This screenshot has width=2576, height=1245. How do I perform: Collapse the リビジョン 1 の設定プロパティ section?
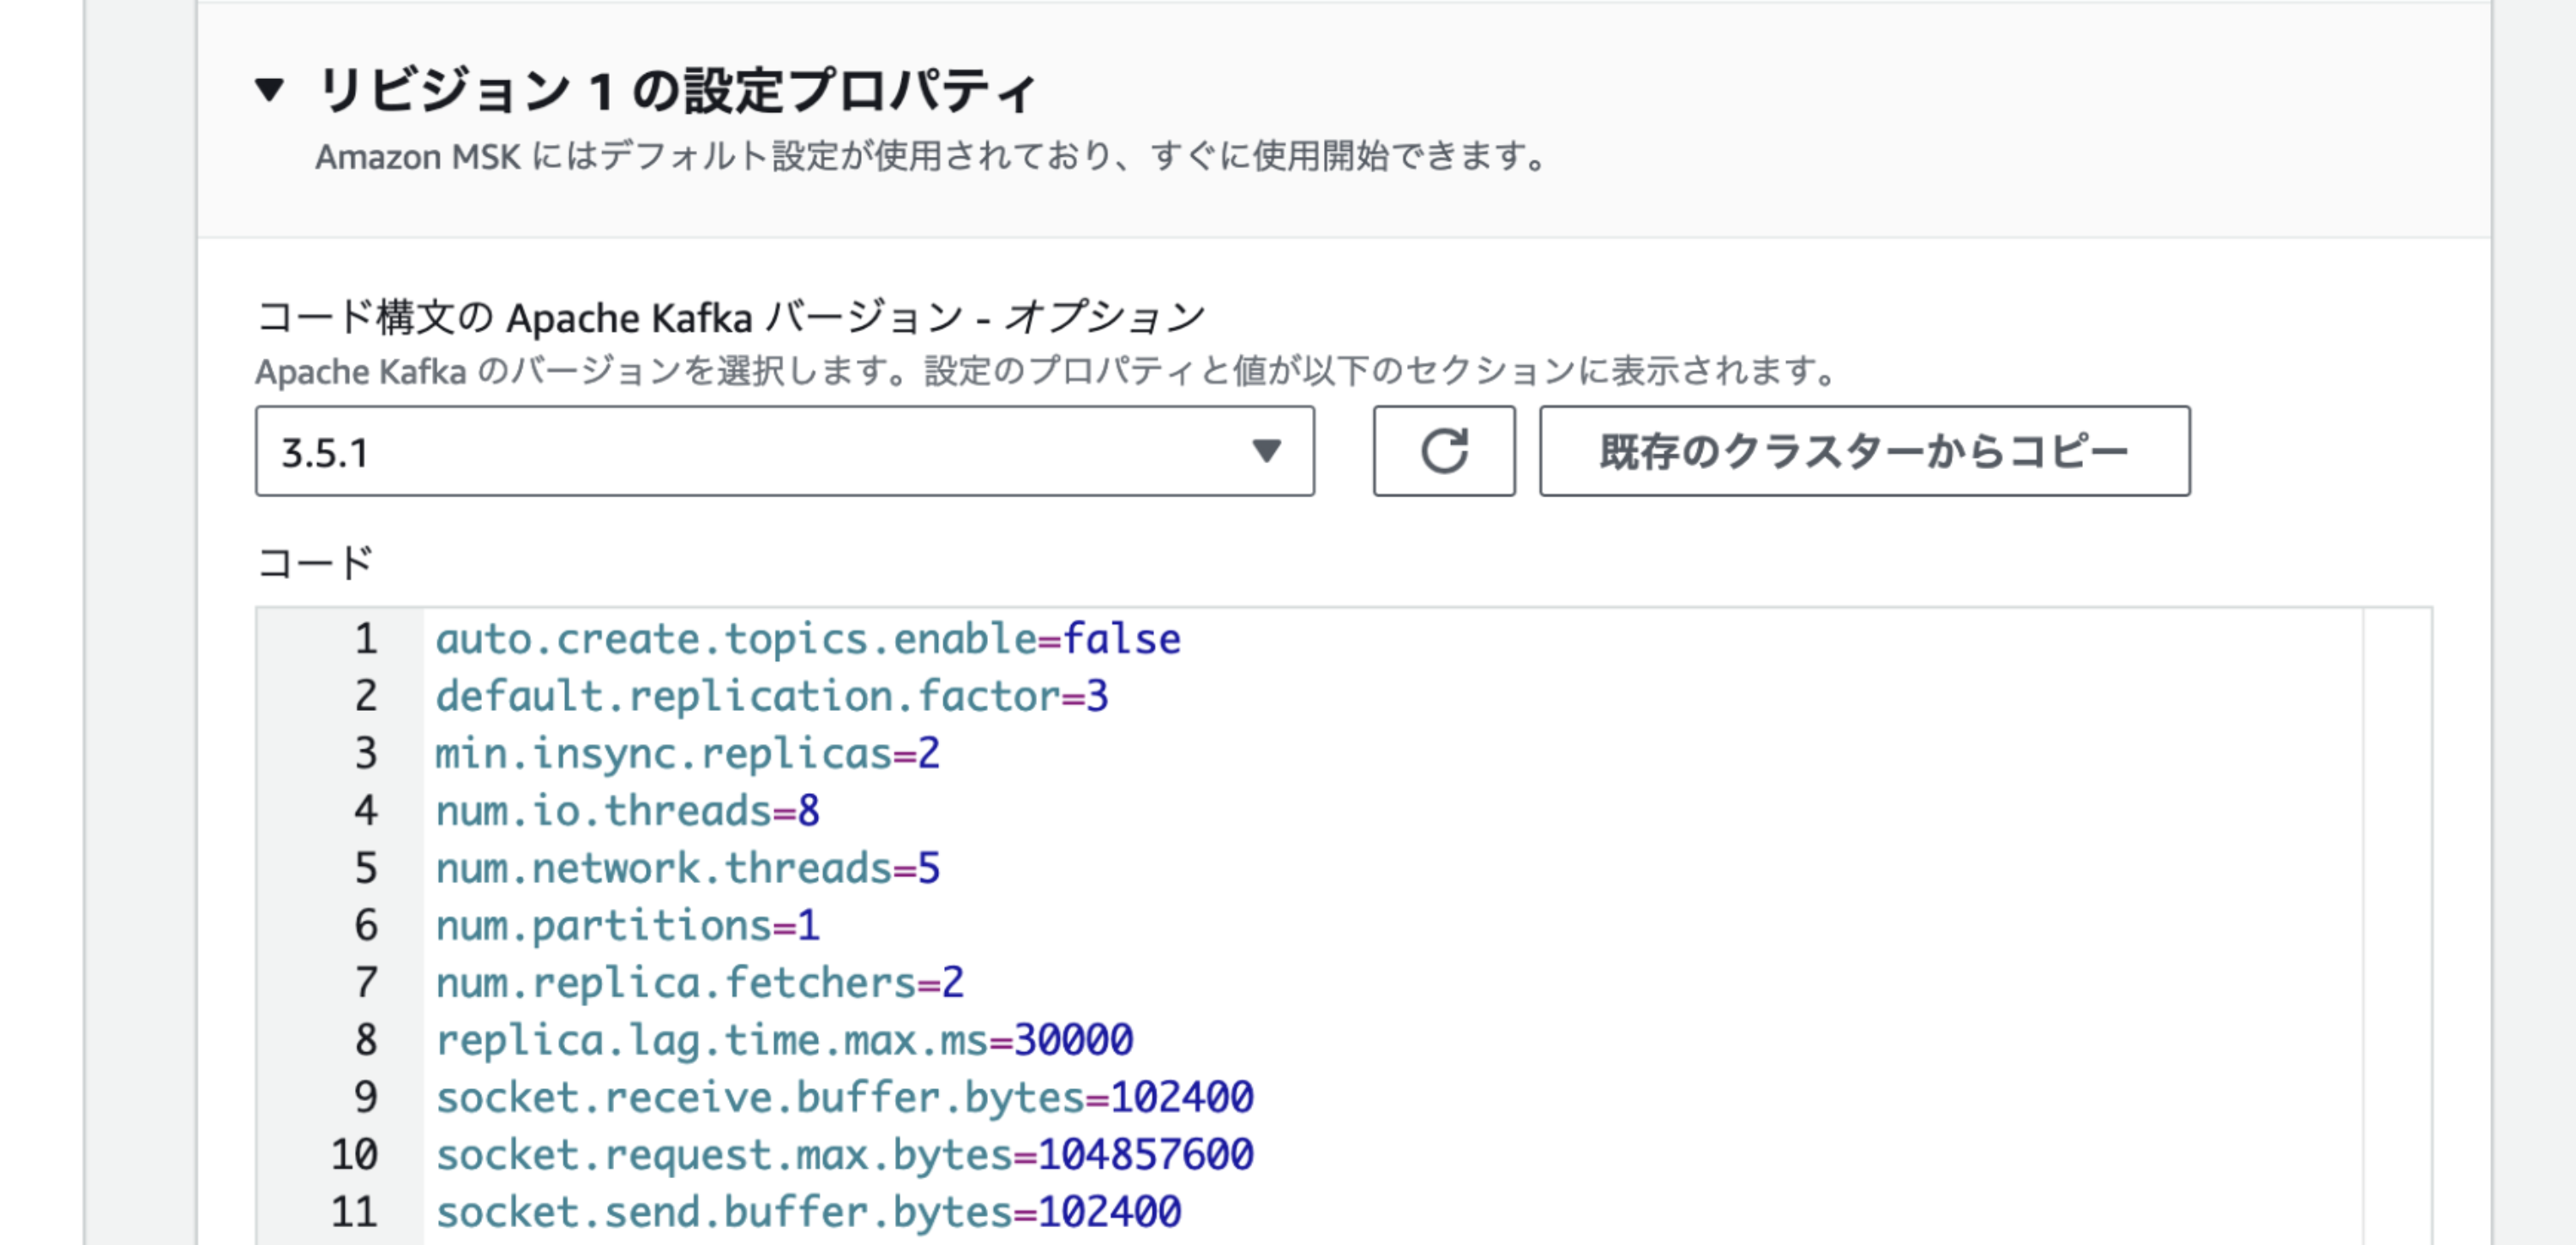(270, 90)
